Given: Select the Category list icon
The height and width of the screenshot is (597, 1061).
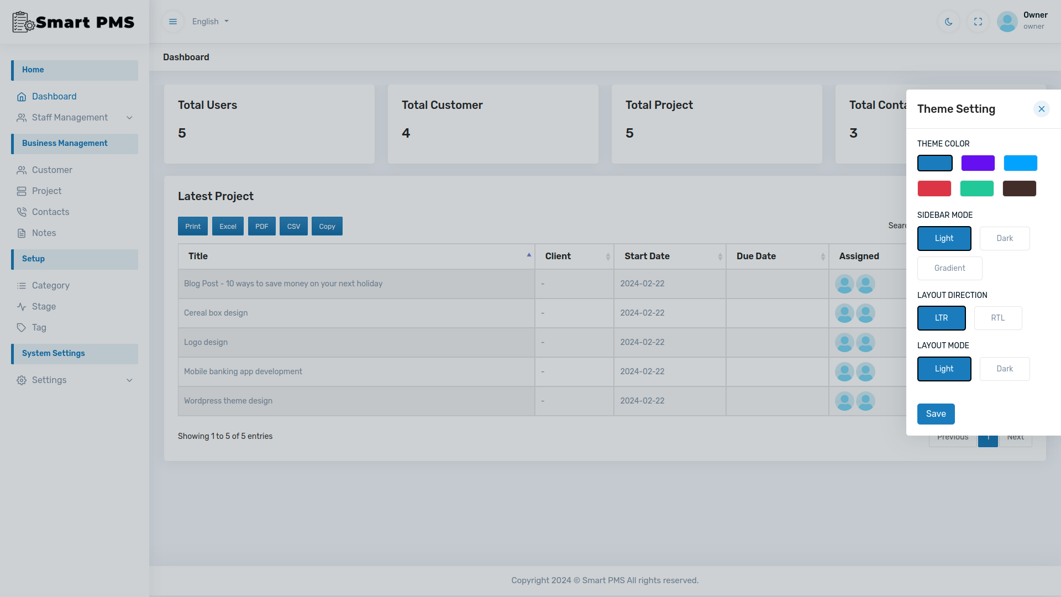Looking at the screenshot, I should pos(22,285).
